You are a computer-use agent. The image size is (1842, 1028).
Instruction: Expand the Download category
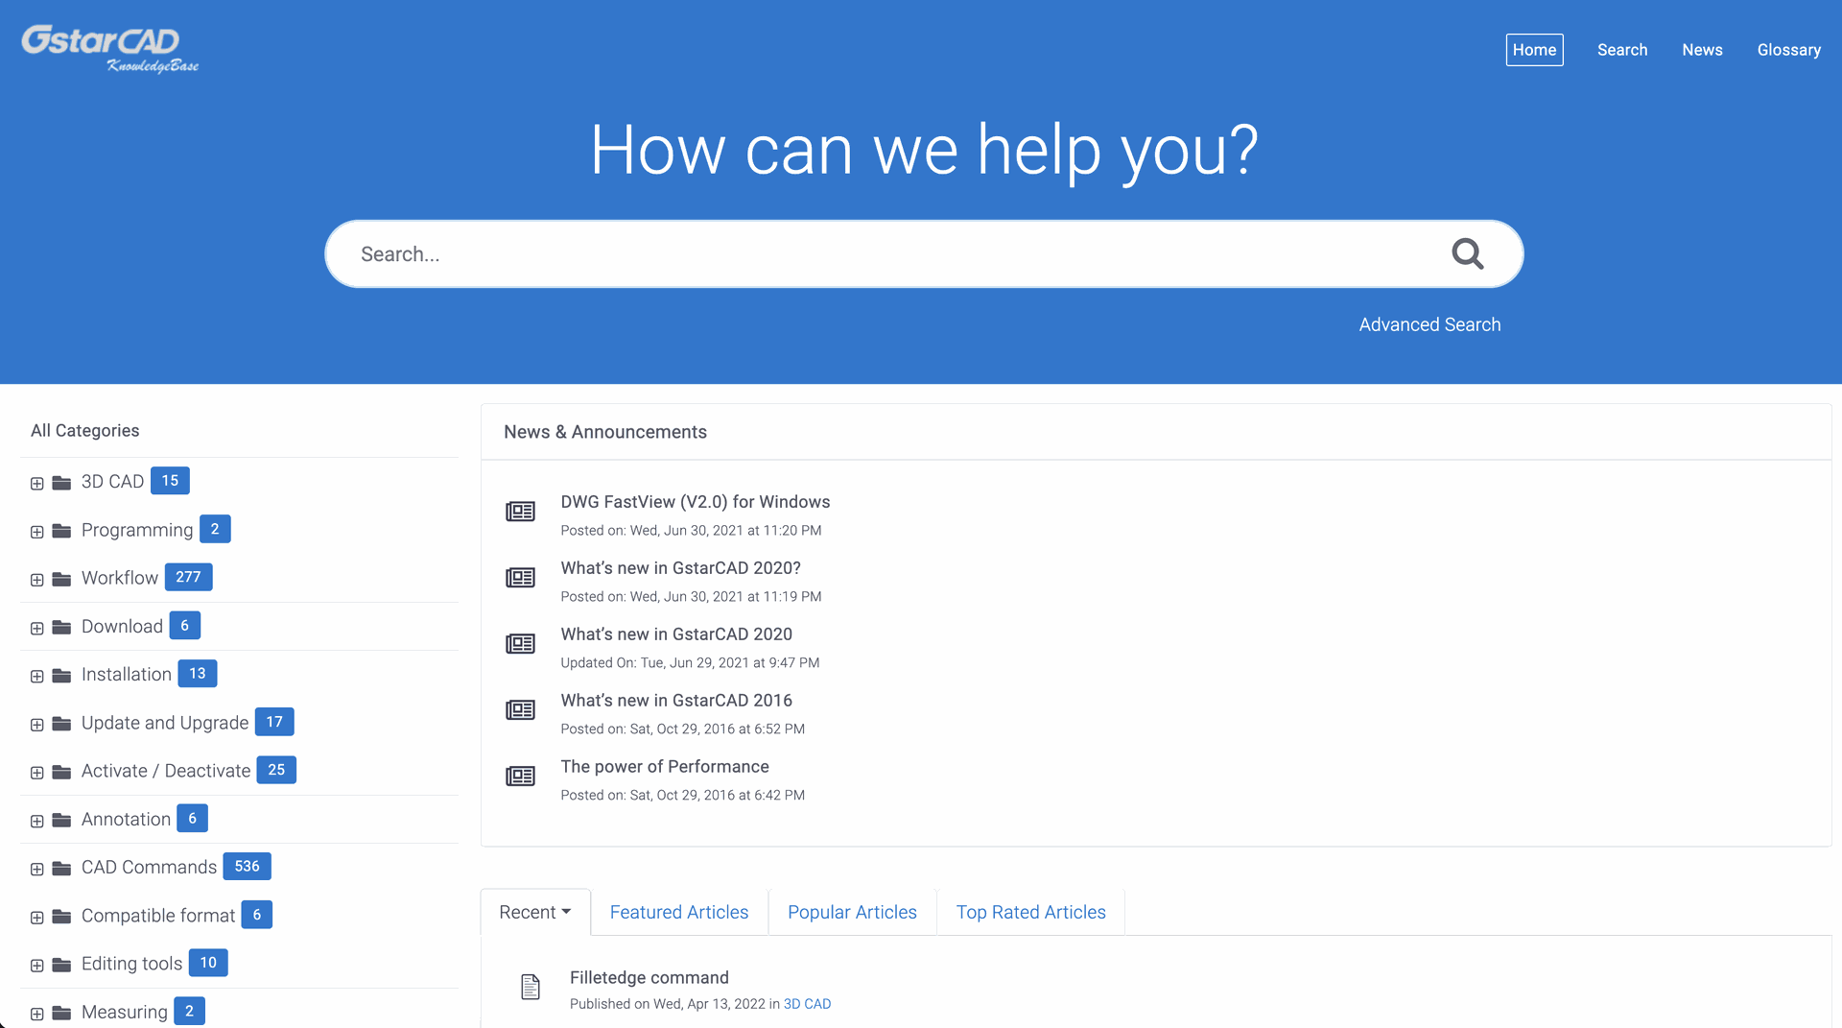36,629
